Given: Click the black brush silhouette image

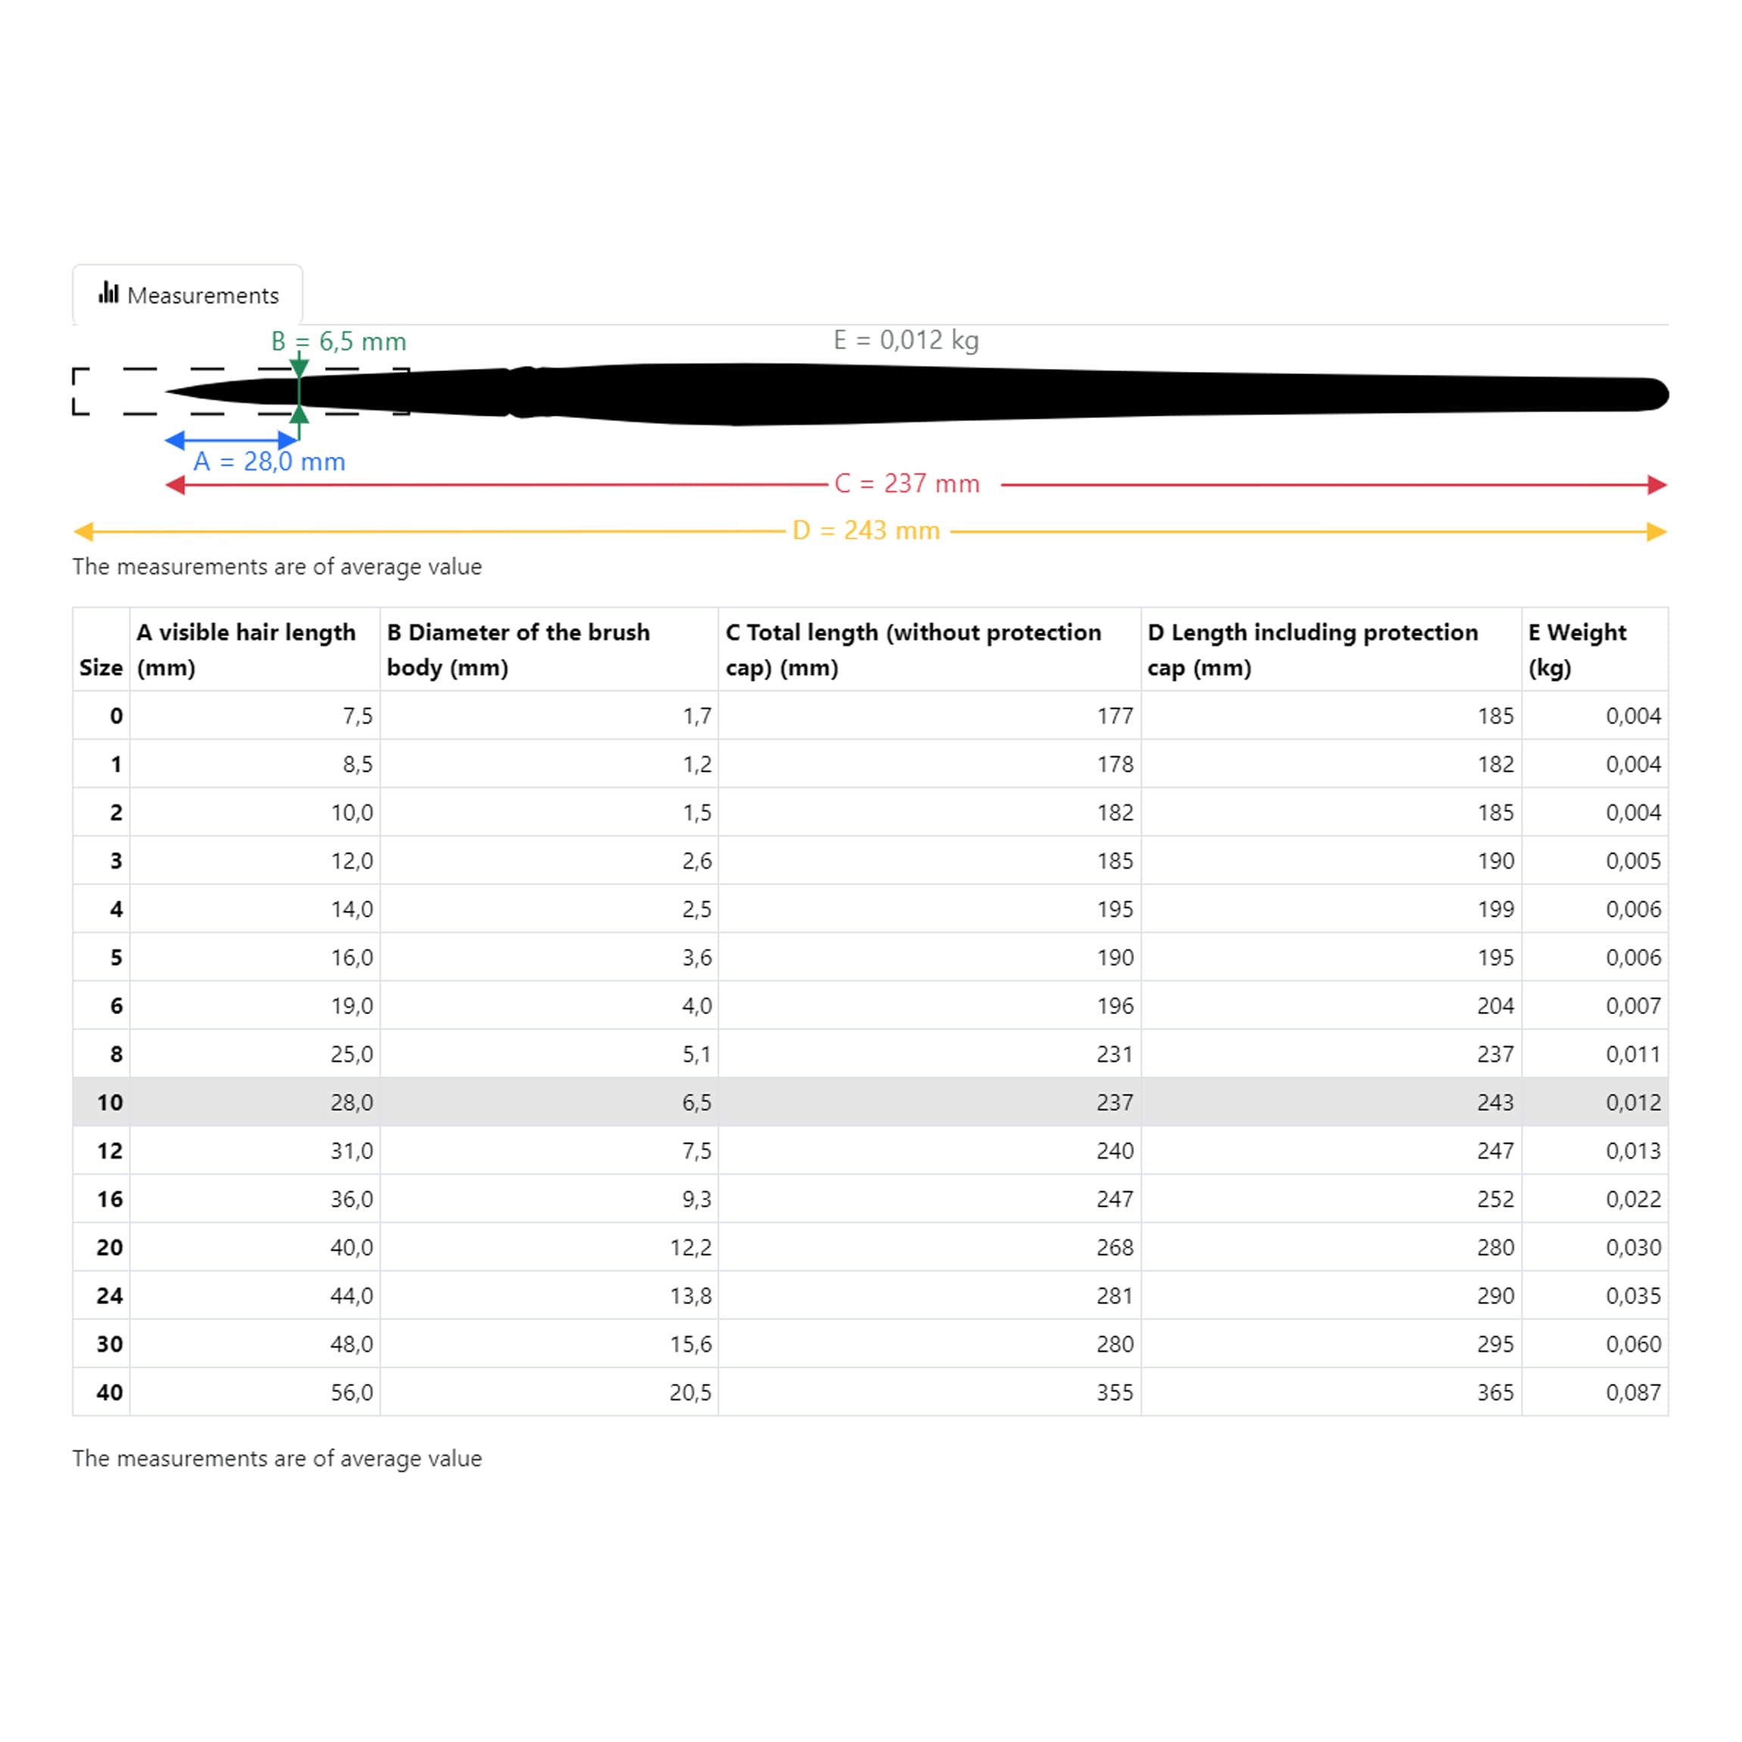Looking at the screenshot, I should pyautogui.click(x=901, y=394).
